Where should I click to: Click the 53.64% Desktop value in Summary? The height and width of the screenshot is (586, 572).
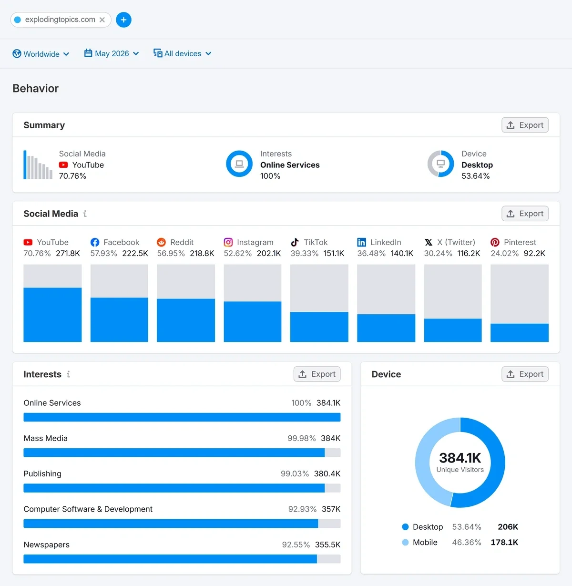click(x=475, y=176)
